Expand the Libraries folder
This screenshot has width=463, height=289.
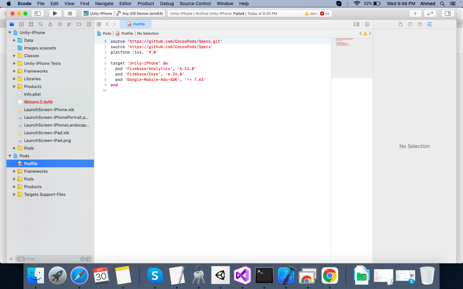point(14,79)
